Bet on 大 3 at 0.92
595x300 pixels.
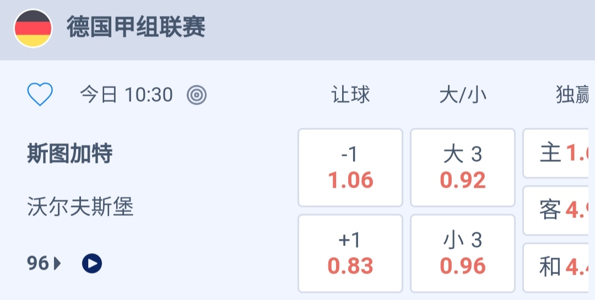tap(463, 167)
